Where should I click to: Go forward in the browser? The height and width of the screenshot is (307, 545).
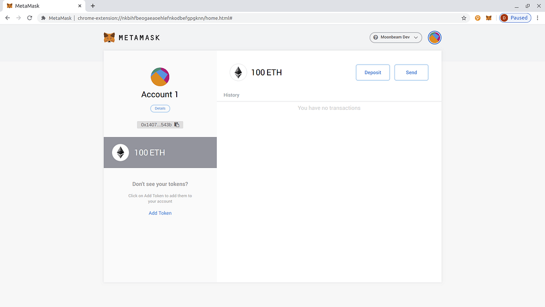pyautogui.click(x=18, y=18)
